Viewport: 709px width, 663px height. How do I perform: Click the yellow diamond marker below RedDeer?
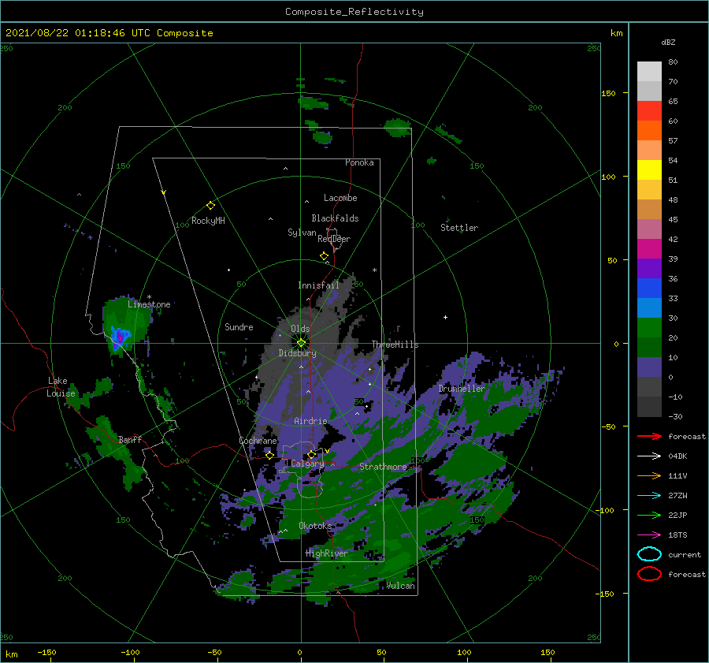[x=325, y=256]
